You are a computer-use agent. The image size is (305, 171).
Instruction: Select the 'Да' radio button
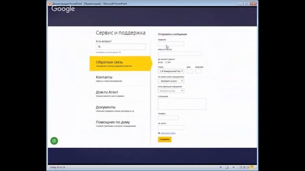click(x=159, y=62)
